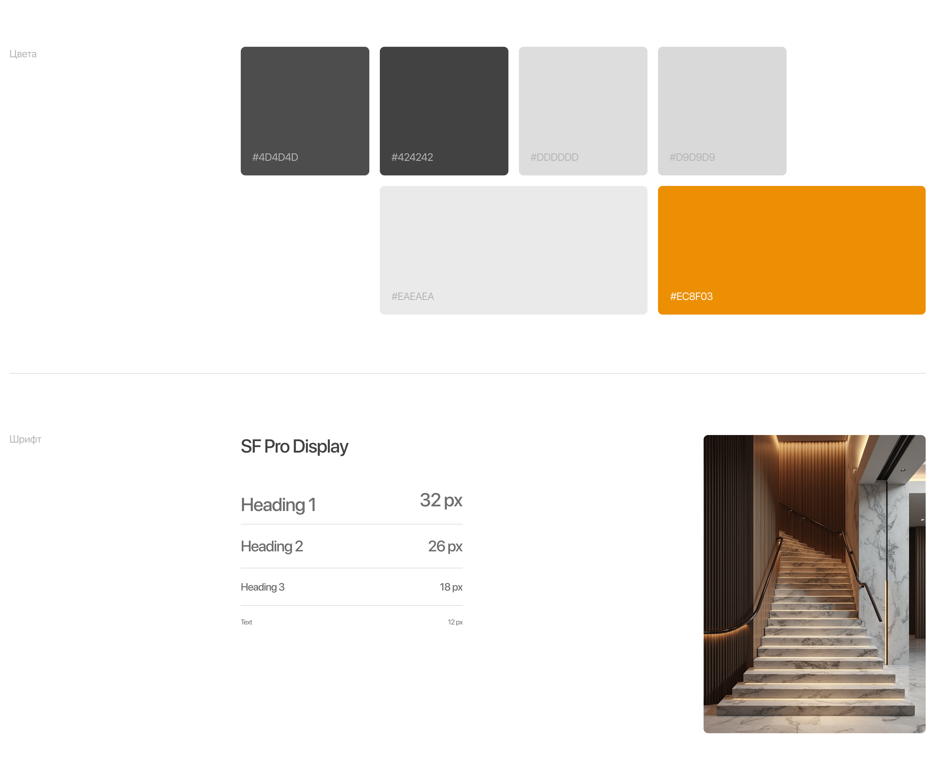Click the Heading 1 label

[x=278, y=505]
